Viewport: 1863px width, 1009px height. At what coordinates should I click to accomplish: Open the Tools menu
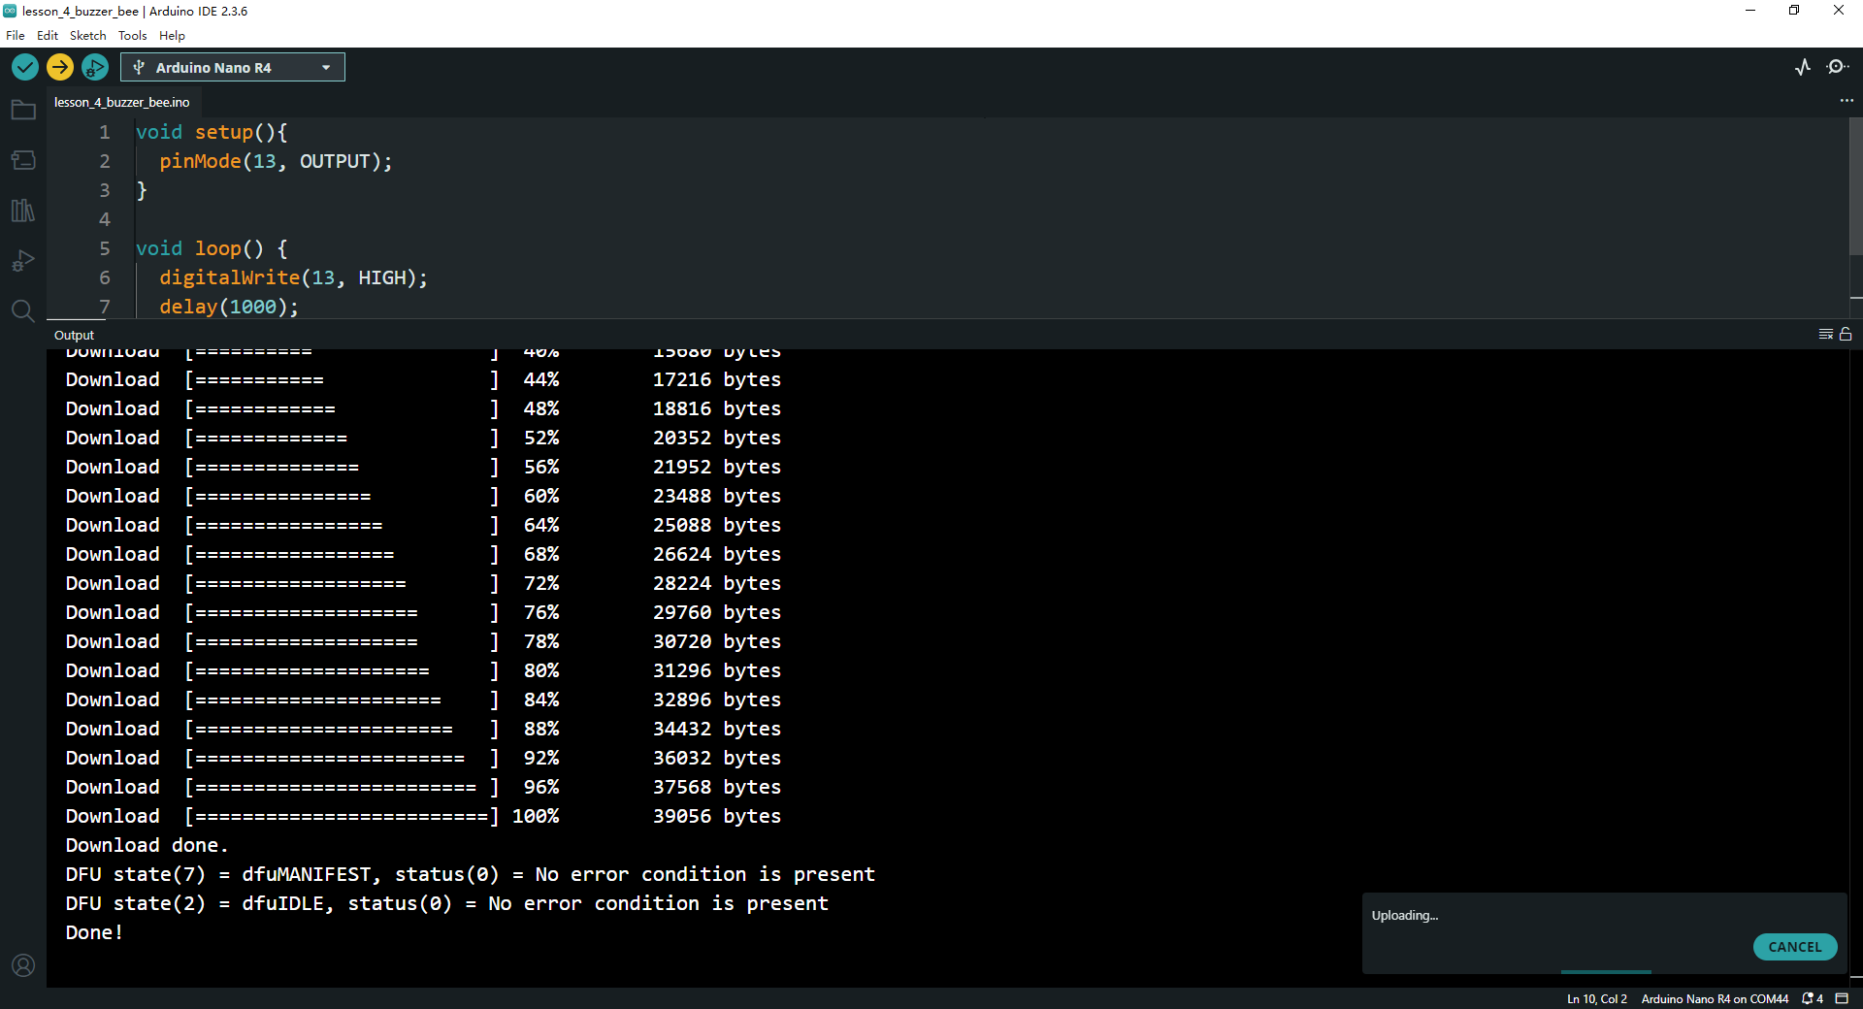(132, 36)
